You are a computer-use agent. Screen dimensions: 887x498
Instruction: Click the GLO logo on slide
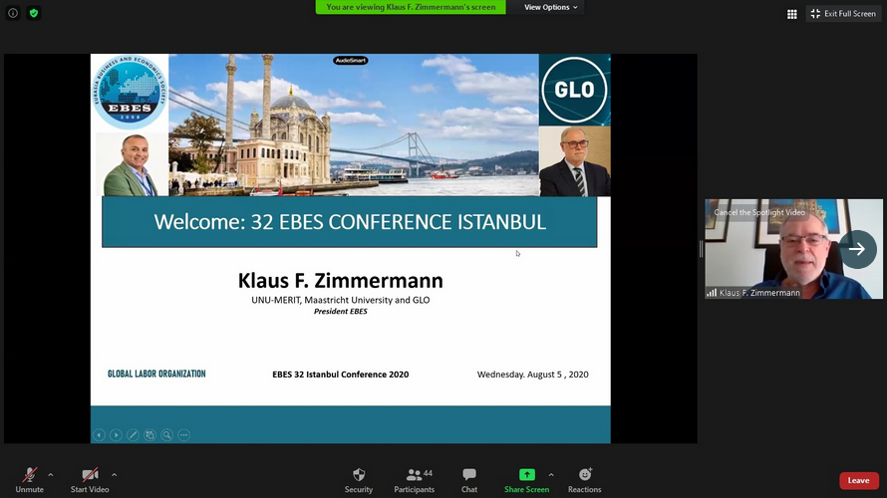(x=574, y=90)
